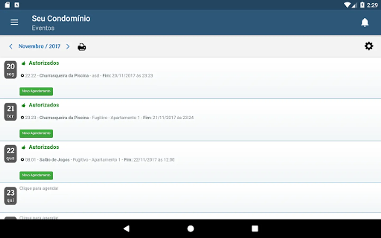Select the day 22 qua badge
381x238 pixels.
click(10, 154)
